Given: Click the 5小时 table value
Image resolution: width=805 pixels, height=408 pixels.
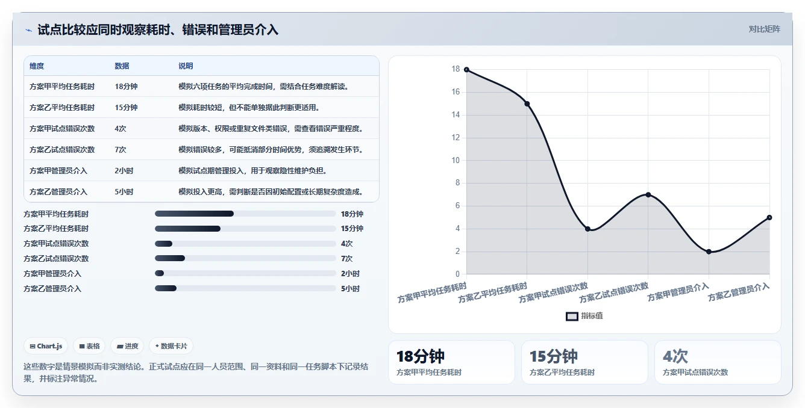Looking at the screenshot, I should click(x=124, y=192).
